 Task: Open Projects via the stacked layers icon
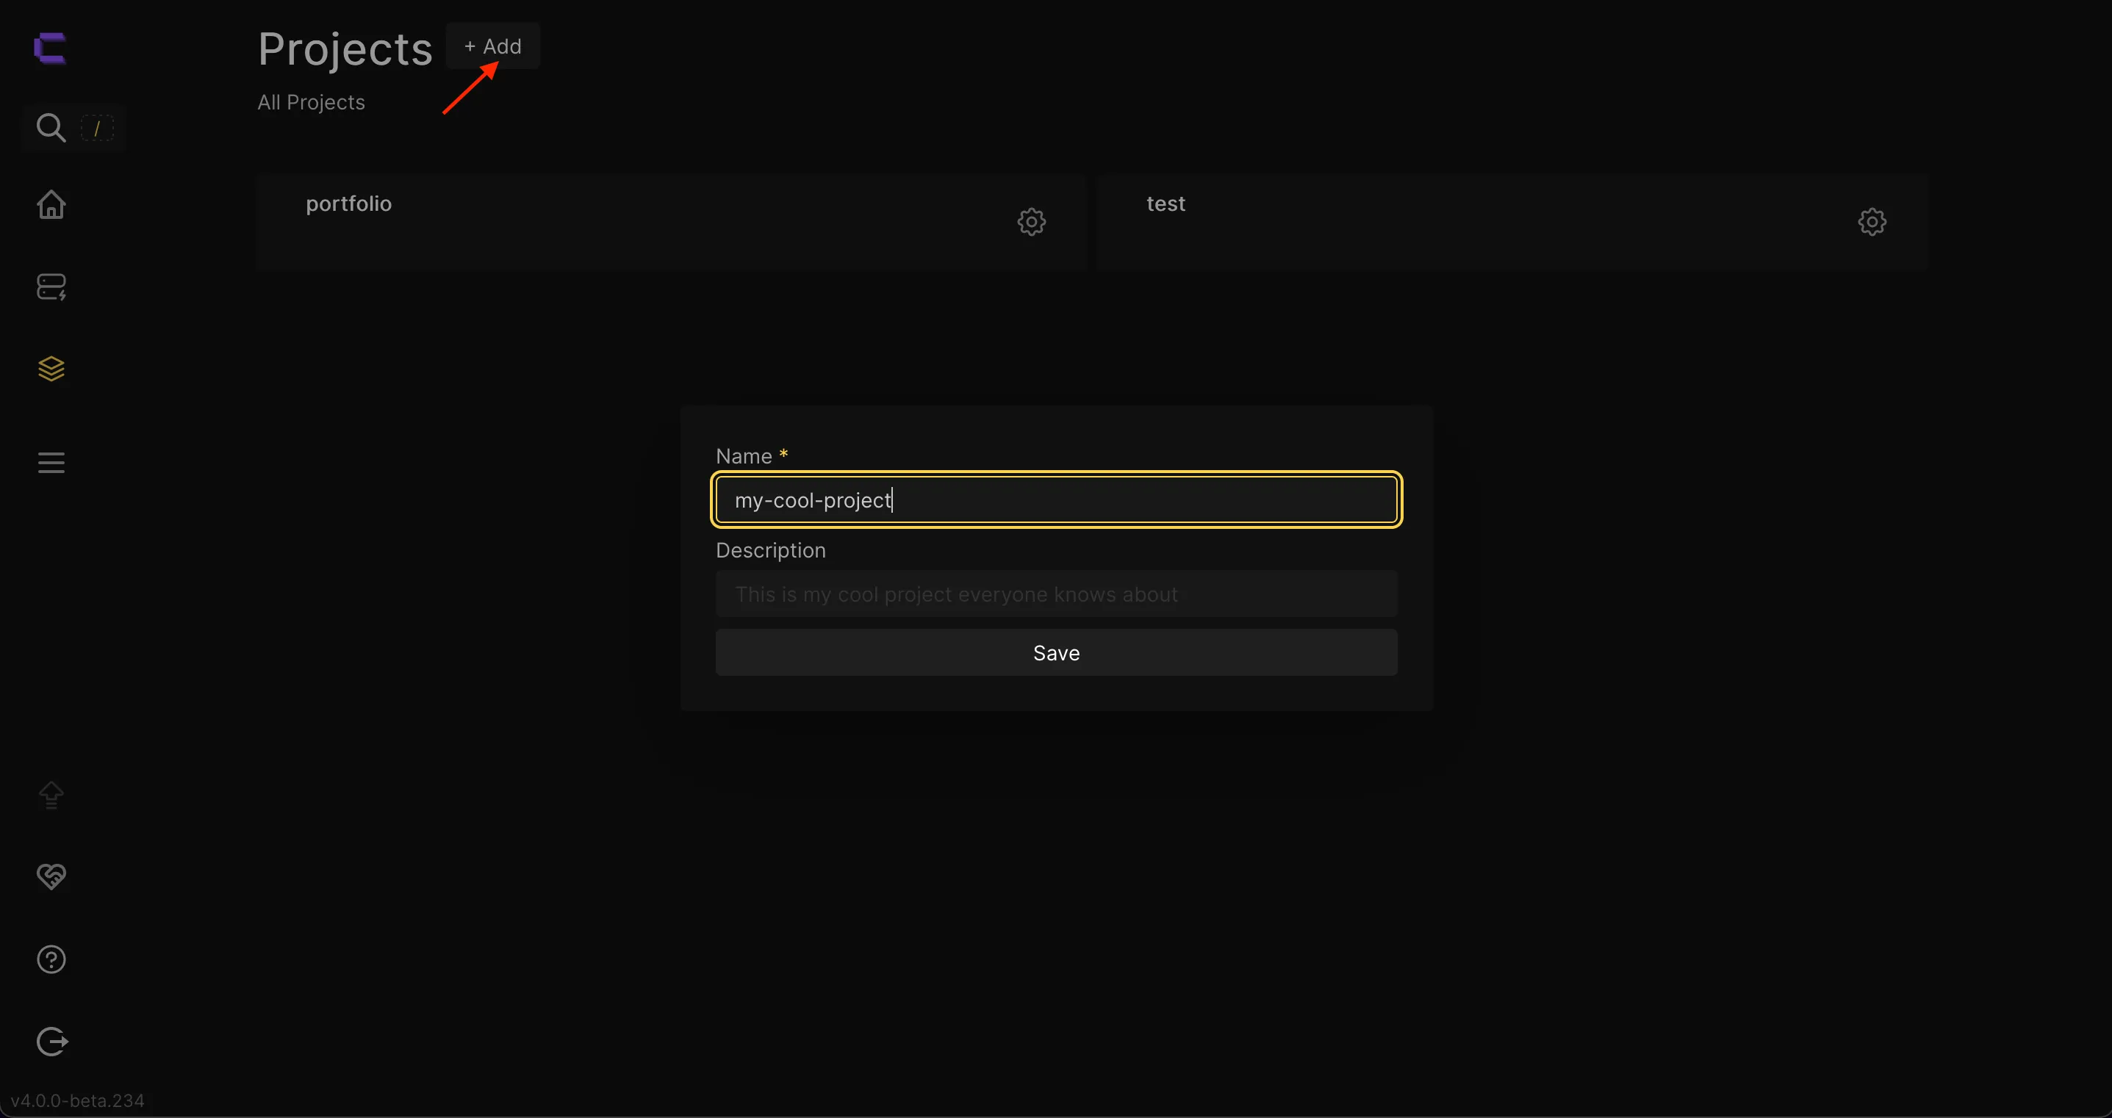point(51,369)
